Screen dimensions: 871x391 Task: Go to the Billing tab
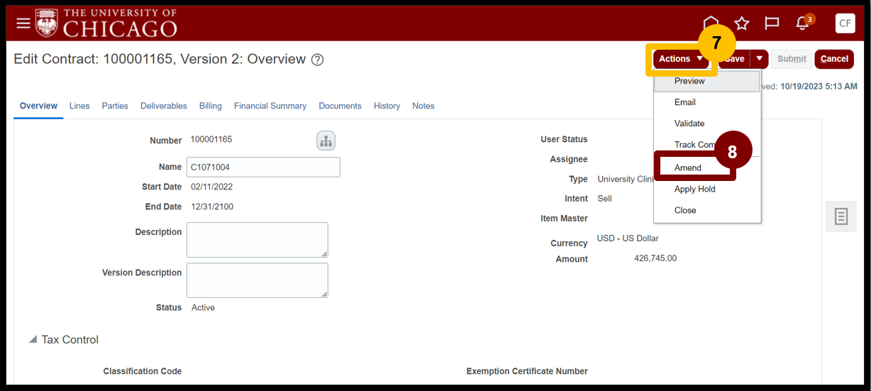point(210,106)
